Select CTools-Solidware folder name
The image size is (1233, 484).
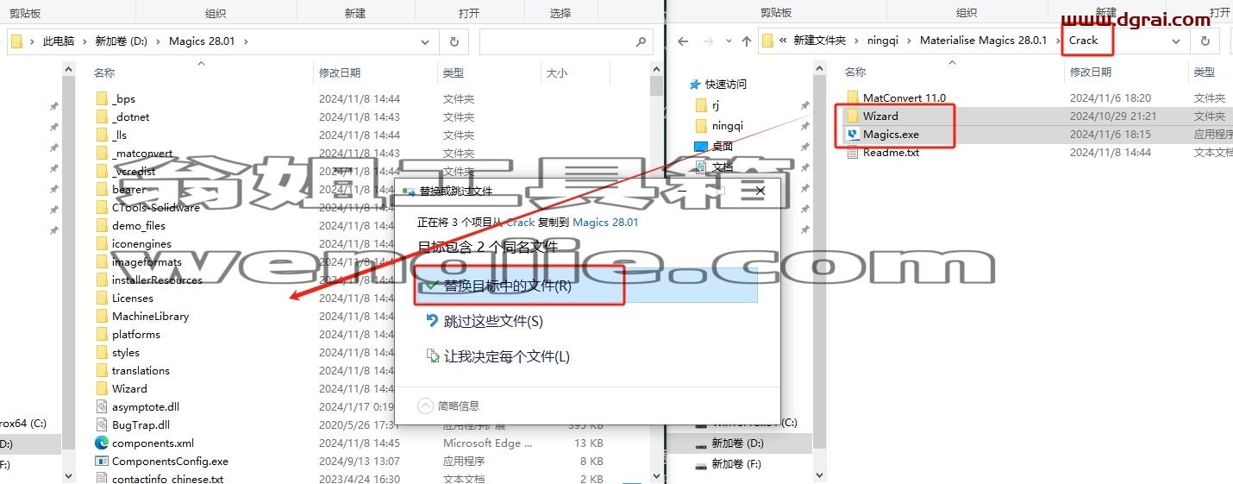coord(156,207)
